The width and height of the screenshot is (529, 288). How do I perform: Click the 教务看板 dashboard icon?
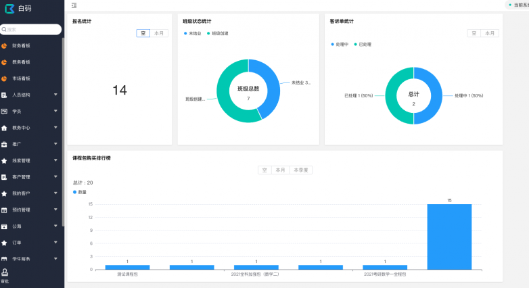point(4,62)
